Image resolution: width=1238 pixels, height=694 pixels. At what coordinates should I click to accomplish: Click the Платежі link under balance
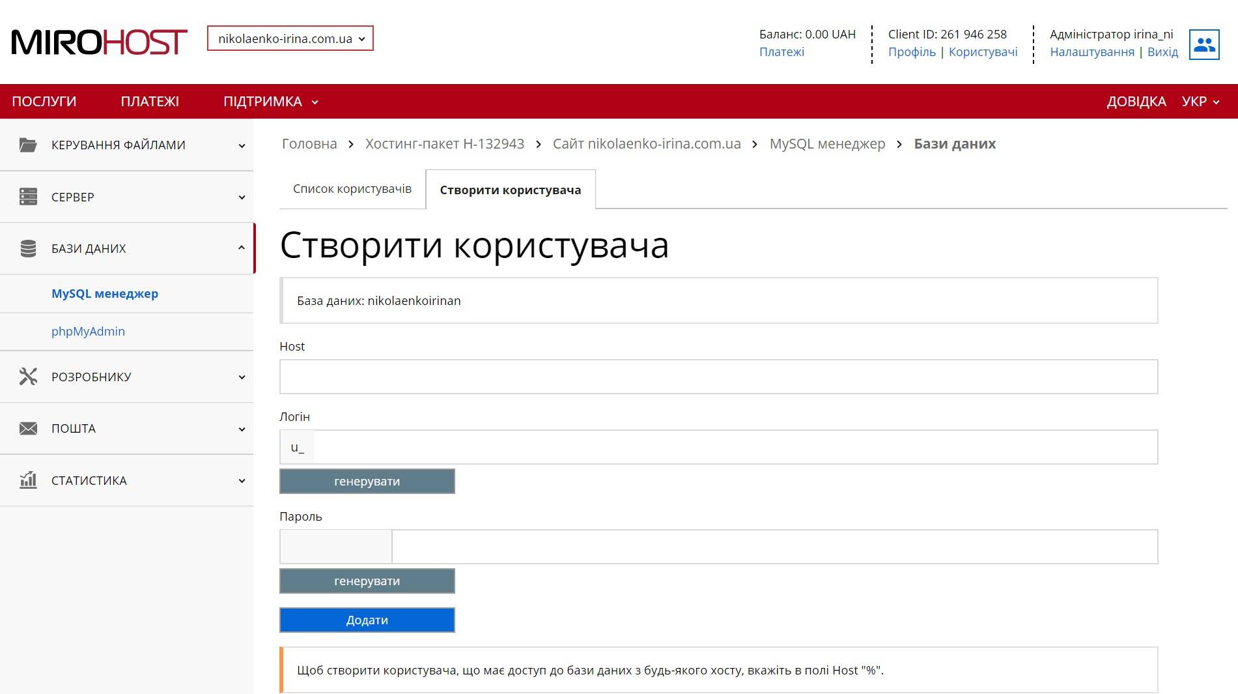click(781, 52)
